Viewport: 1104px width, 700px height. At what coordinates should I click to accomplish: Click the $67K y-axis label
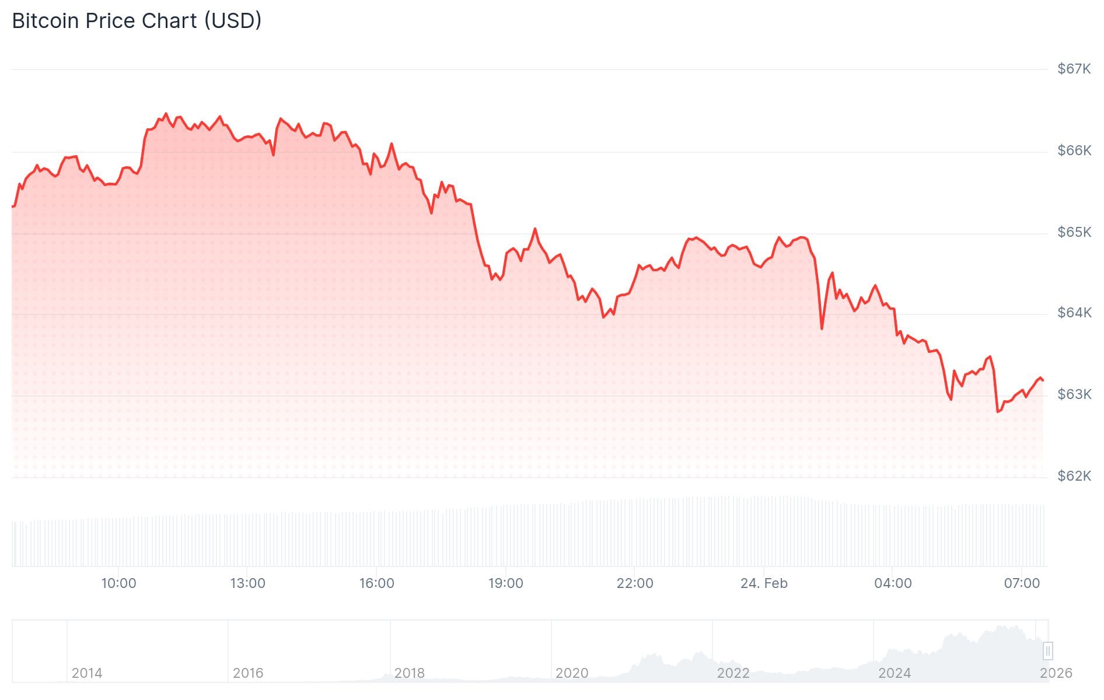click(1074, 69)
